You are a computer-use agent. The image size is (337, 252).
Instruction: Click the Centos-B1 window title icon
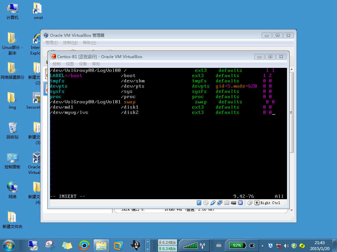(x=53, y=56)
